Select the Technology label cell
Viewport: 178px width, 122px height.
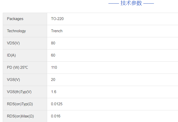(16, 31)
